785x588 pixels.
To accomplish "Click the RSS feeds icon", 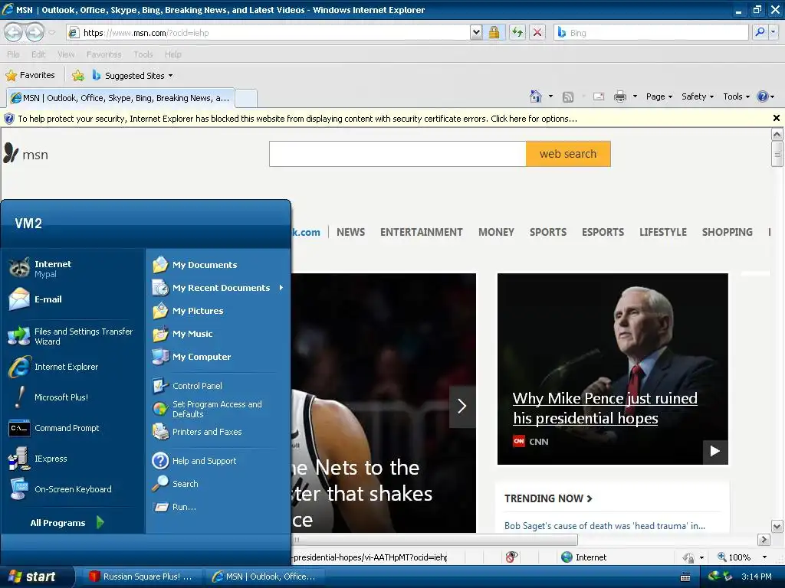I will pos(568,97).
